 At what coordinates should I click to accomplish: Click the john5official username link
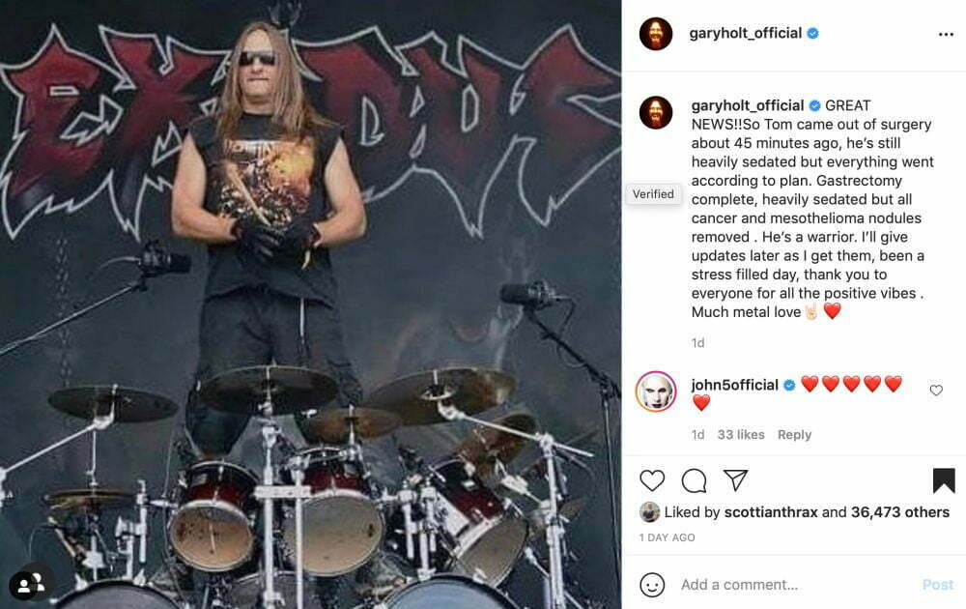[x=734, y=385]
